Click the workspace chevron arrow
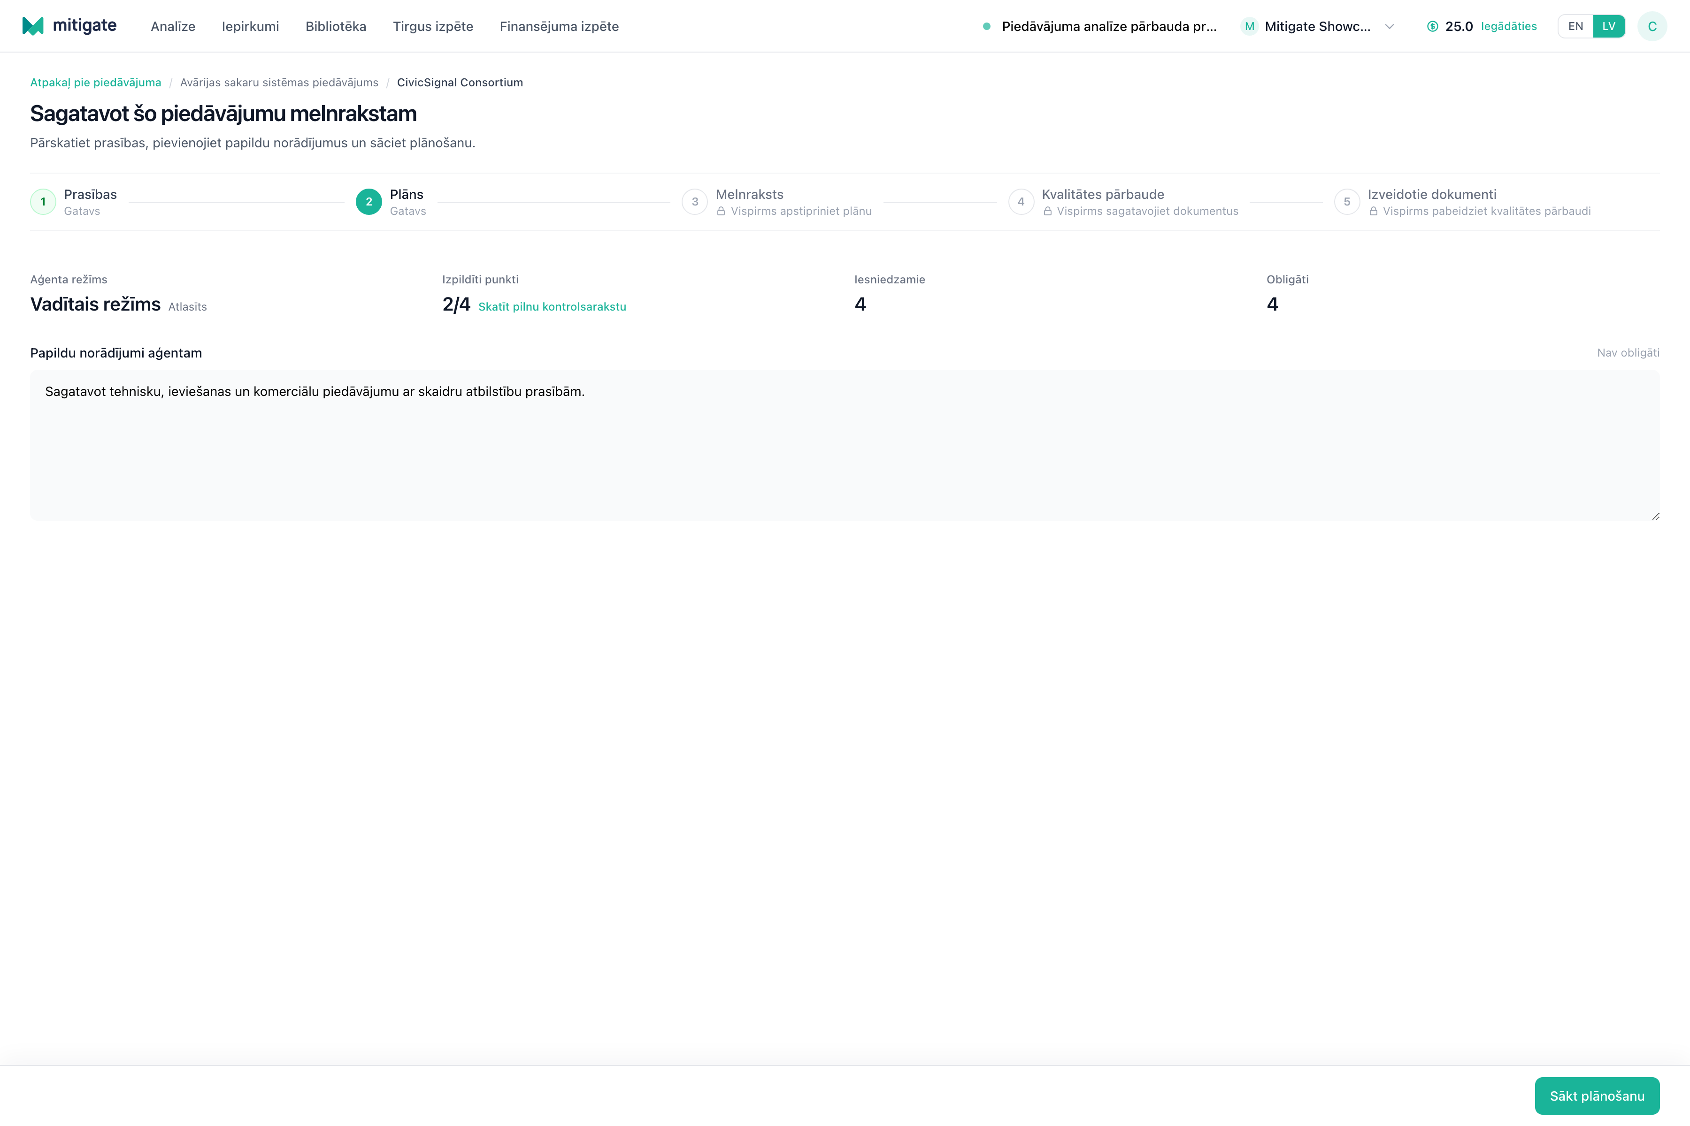 click(1390, 27)
